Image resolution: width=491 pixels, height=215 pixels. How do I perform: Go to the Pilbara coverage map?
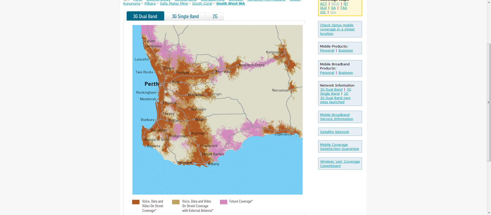pos(150,4)
